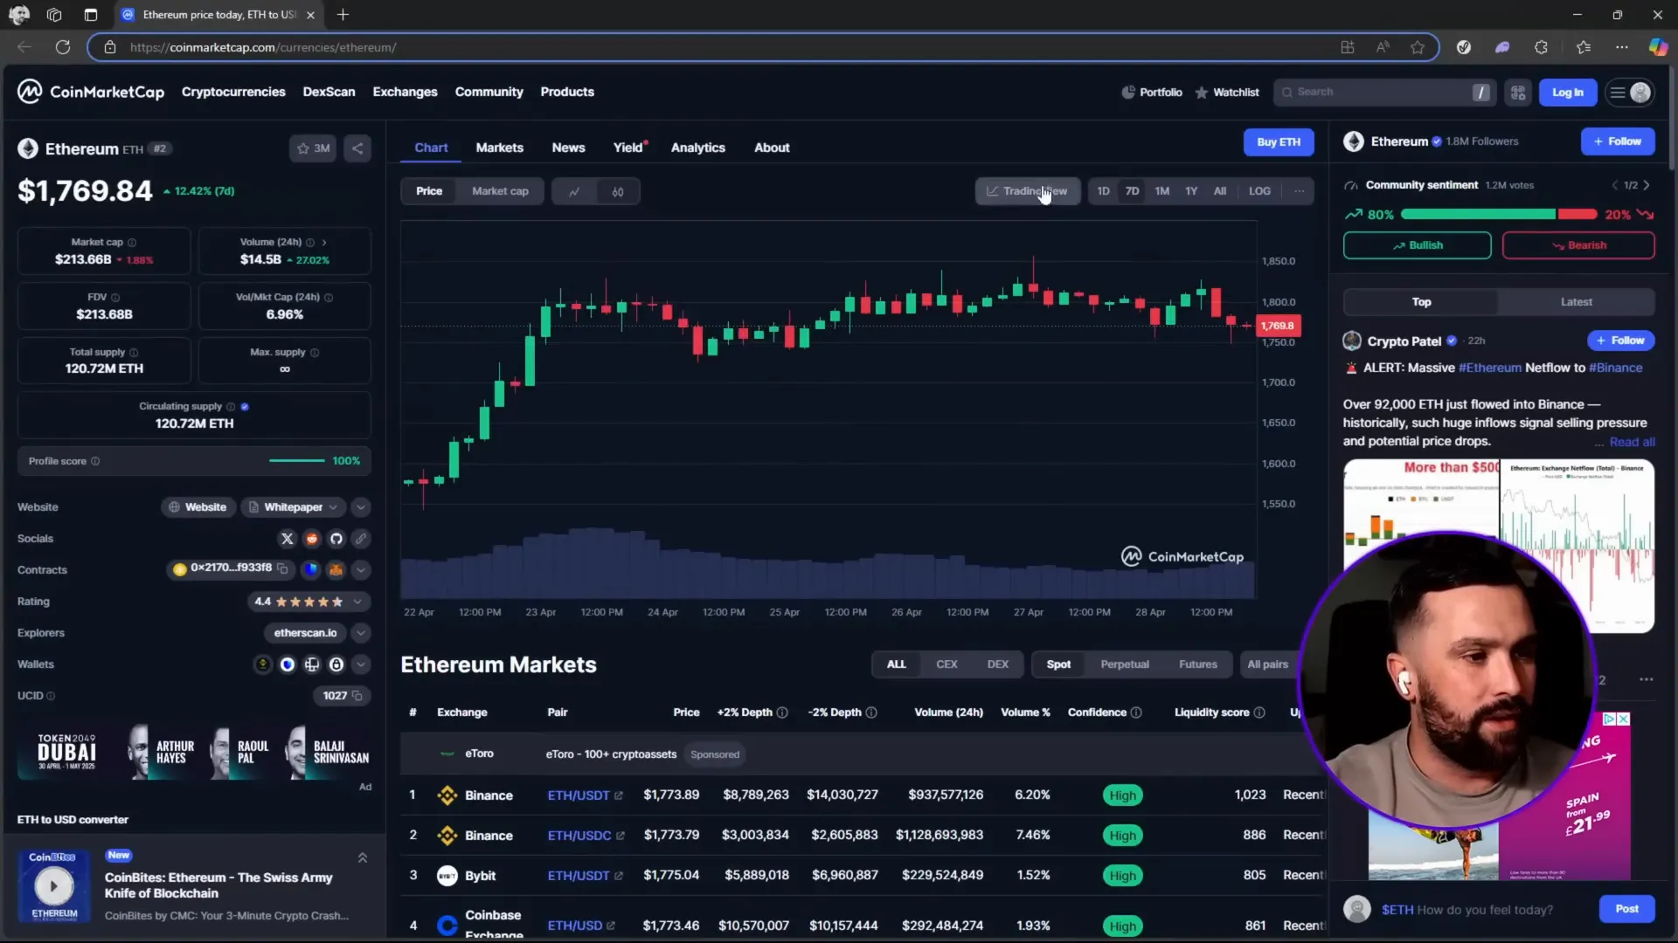Open a new browser tab
The width and height of the screenshot is (1678, 943).
(x=343, y=15)
